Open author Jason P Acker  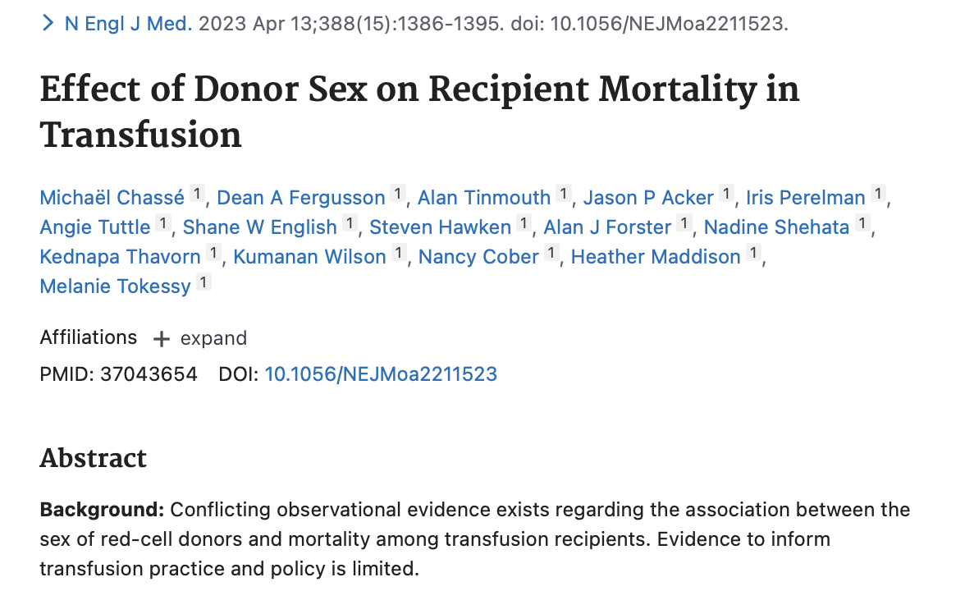click(648, 198)
